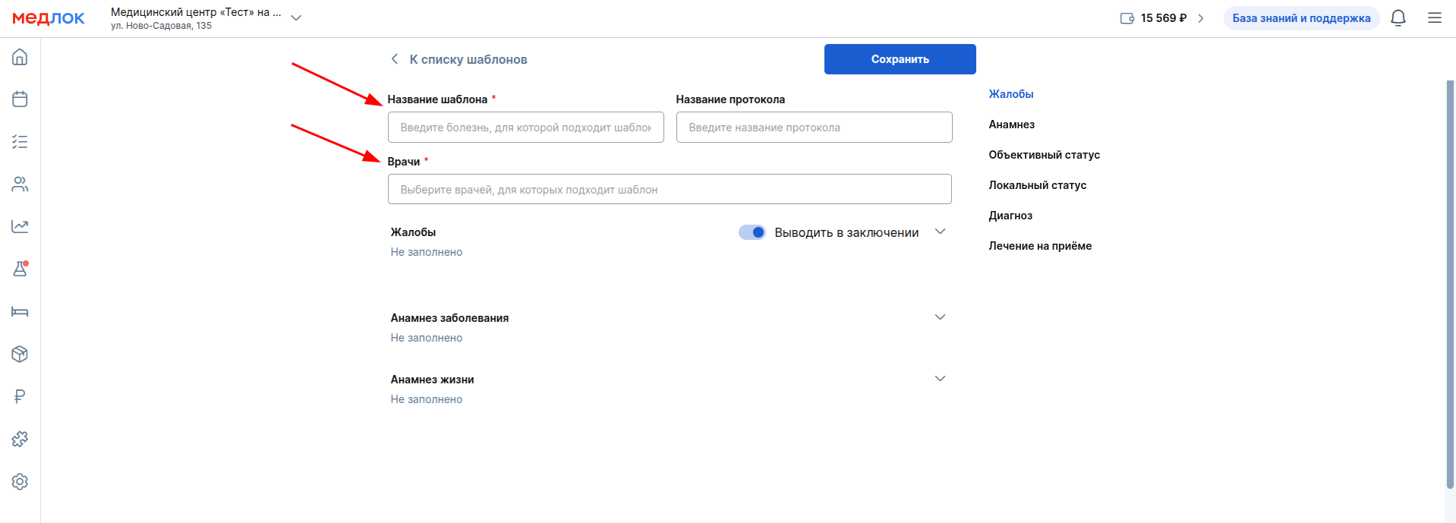Image resolution: width=1456 pixels, height=523 pixels.
Task: Open the hospital bed icon
Action: (20, 311)
